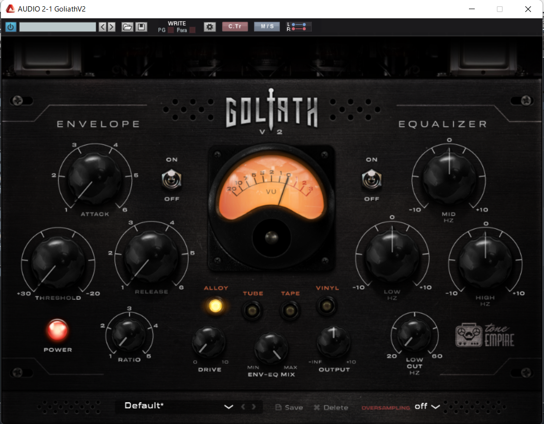The image size is (544, 424).
Task: Go to previous preset with left arrow
Action: (x=102, y=27)
